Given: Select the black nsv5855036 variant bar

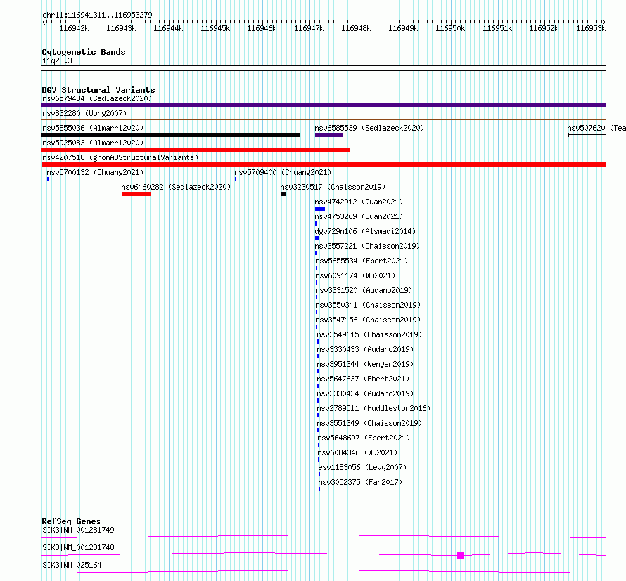Looking at the screenshot, I should coord(170,135).
